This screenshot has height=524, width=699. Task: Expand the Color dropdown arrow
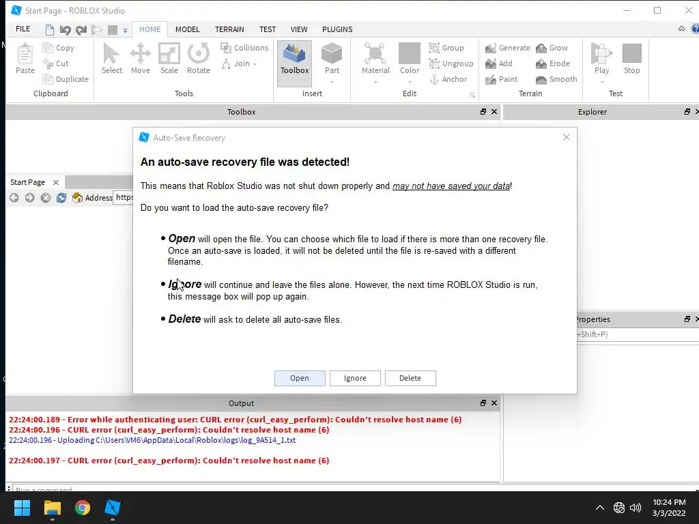[410, 82]
